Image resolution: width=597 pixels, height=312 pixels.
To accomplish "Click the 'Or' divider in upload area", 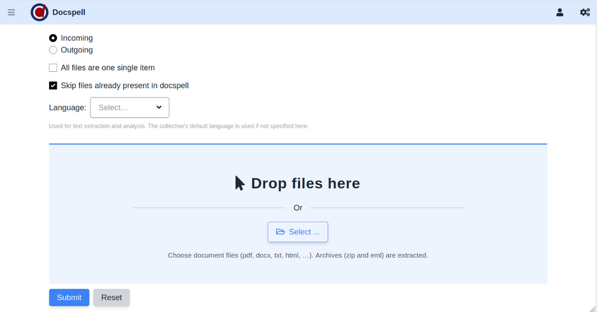I will coord(298,208).
